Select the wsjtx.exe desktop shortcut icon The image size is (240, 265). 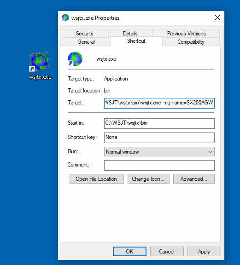tap(40, 61)
